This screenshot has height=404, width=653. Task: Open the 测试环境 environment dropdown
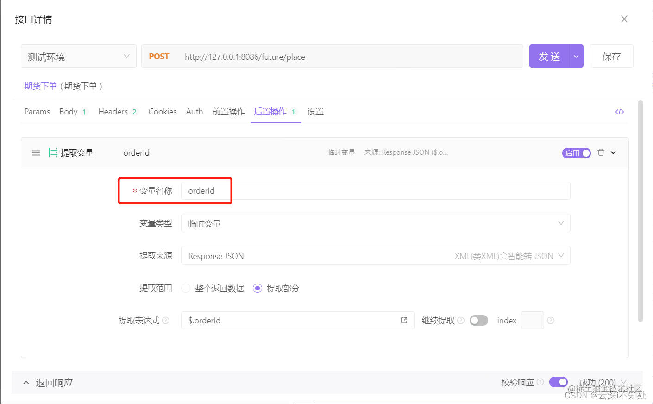tap(79, 57)
